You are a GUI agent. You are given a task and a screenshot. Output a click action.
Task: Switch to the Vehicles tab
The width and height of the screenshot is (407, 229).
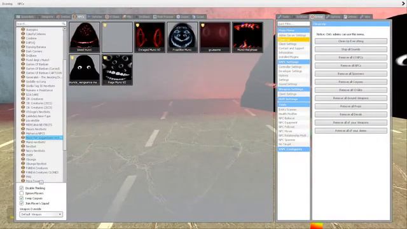(x=95, y=17)
